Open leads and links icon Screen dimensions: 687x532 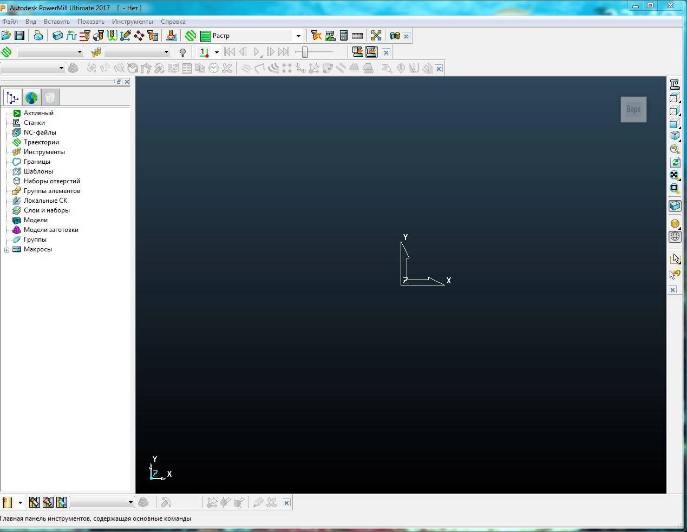(x=112, y=36)
